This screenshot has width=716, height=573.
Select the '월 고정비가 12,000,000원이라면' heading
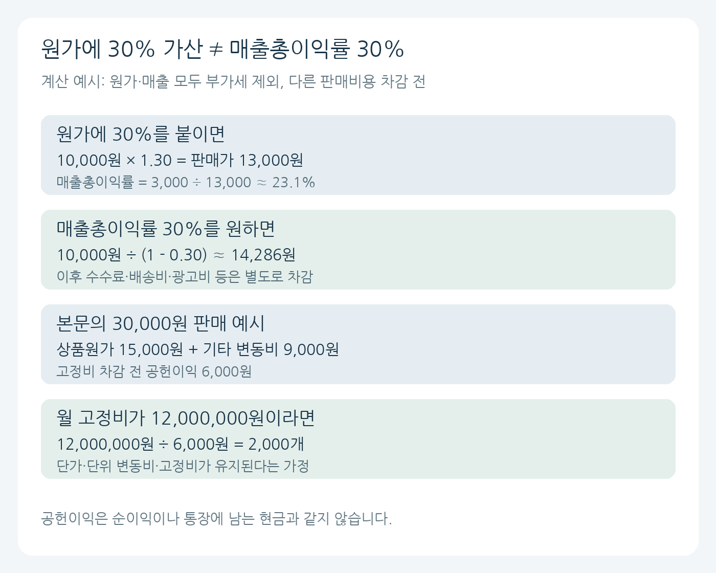[186, 418]
